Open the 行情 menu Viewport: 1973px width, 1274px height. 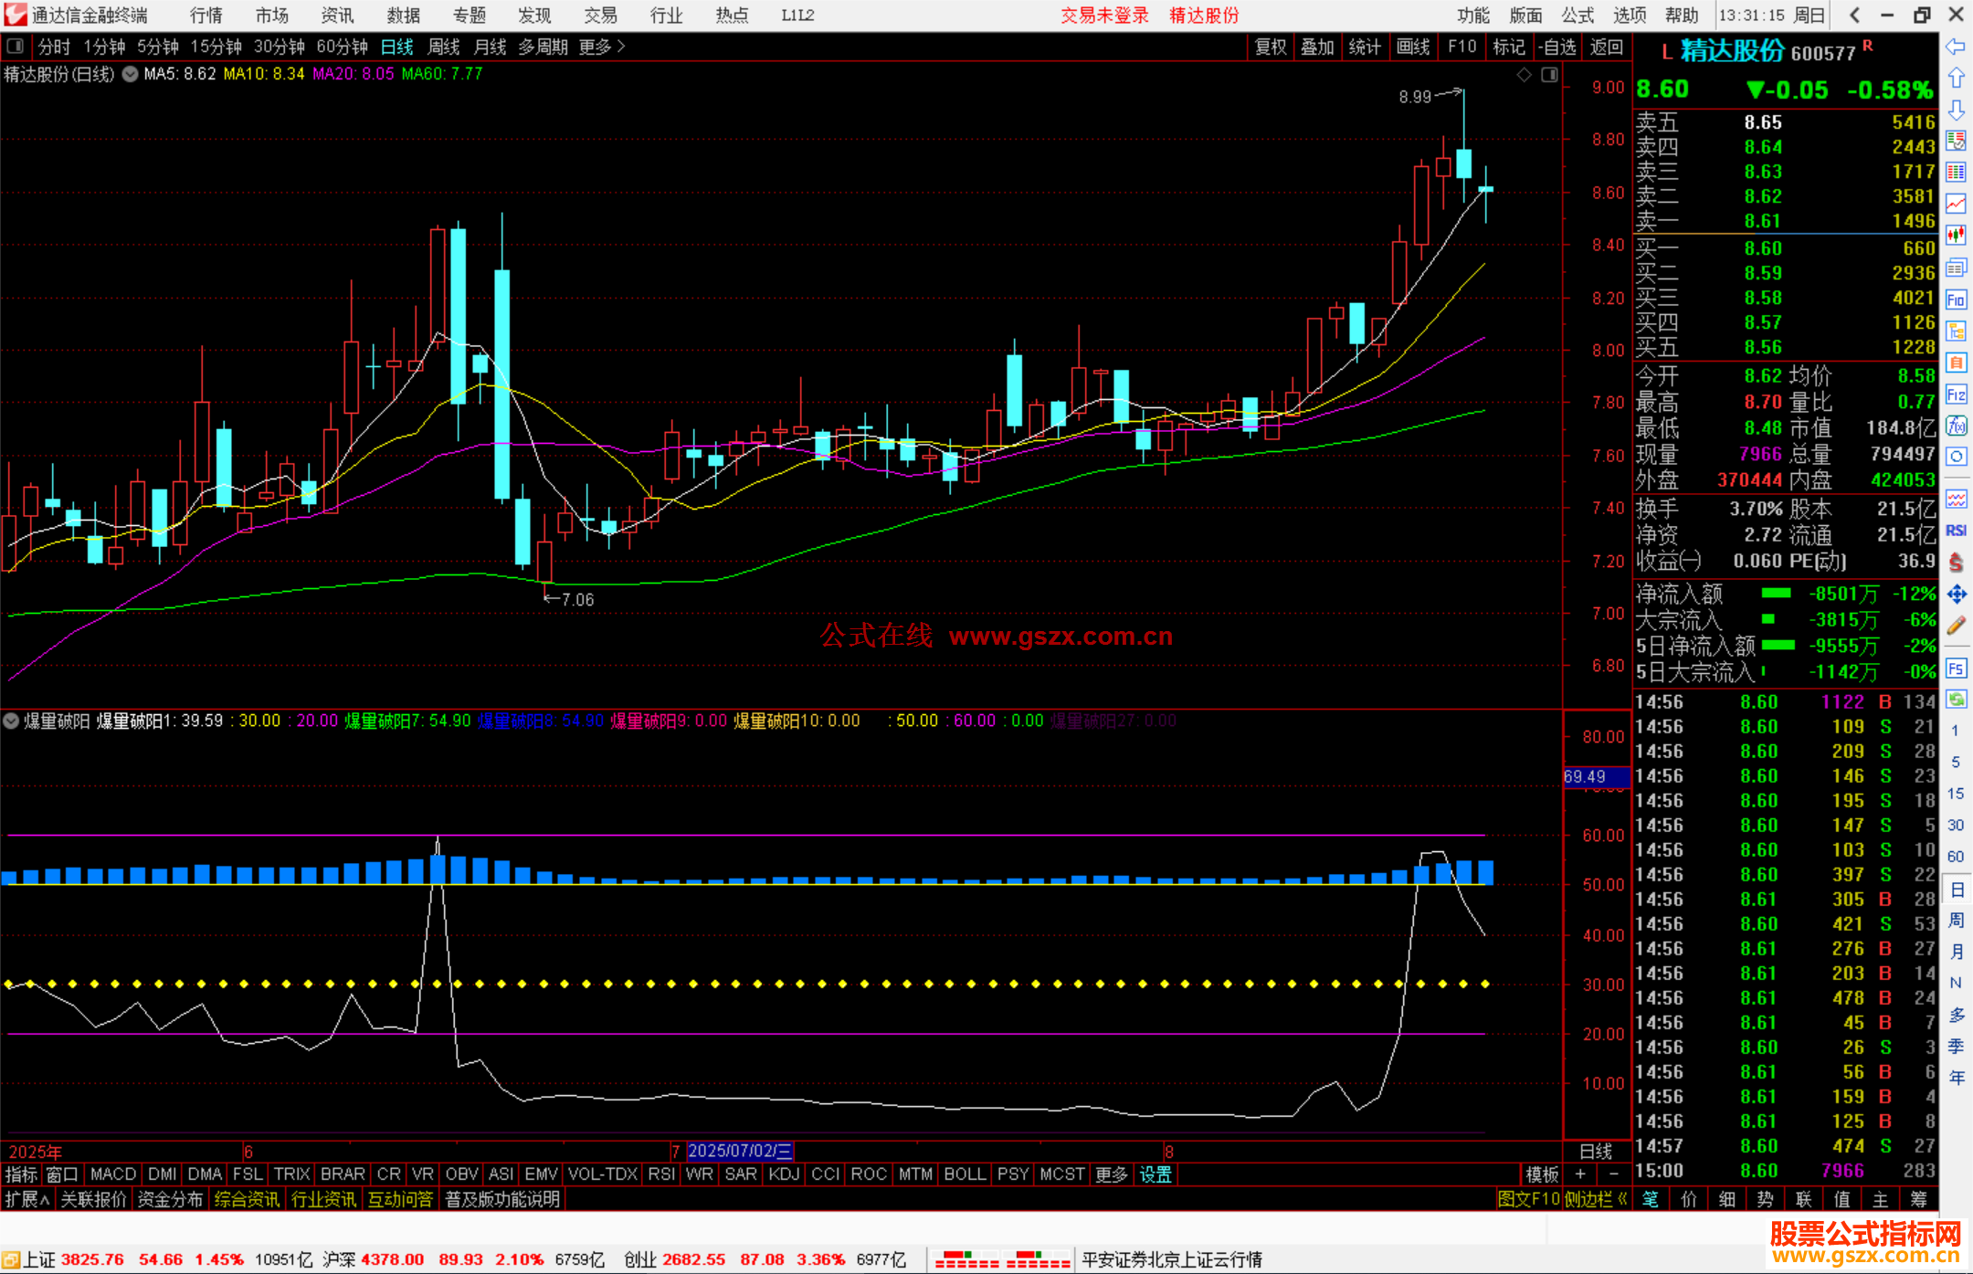[x=206, y=16]
